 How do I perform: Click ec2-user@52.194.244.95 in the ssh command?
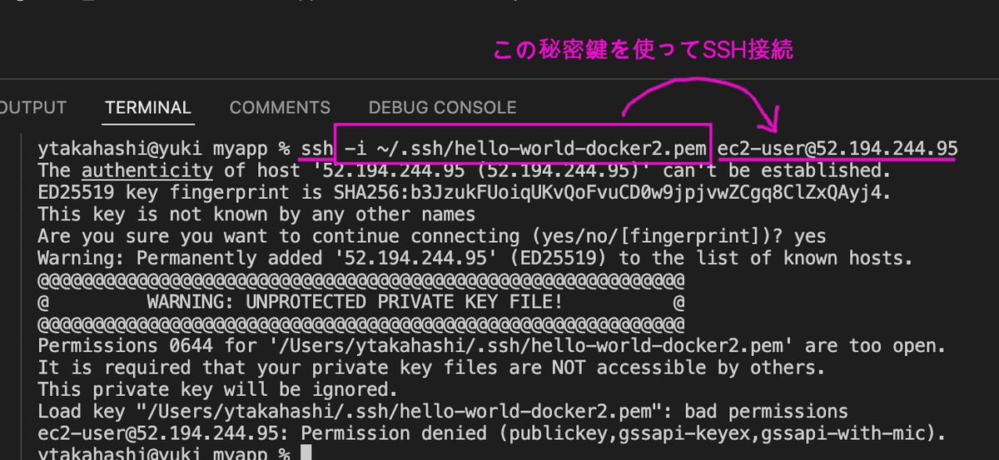(x=837, y=149)
